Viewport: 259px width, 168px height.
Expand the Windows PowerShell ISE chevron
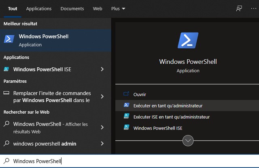pyautogui.click(x=102, y=69)
